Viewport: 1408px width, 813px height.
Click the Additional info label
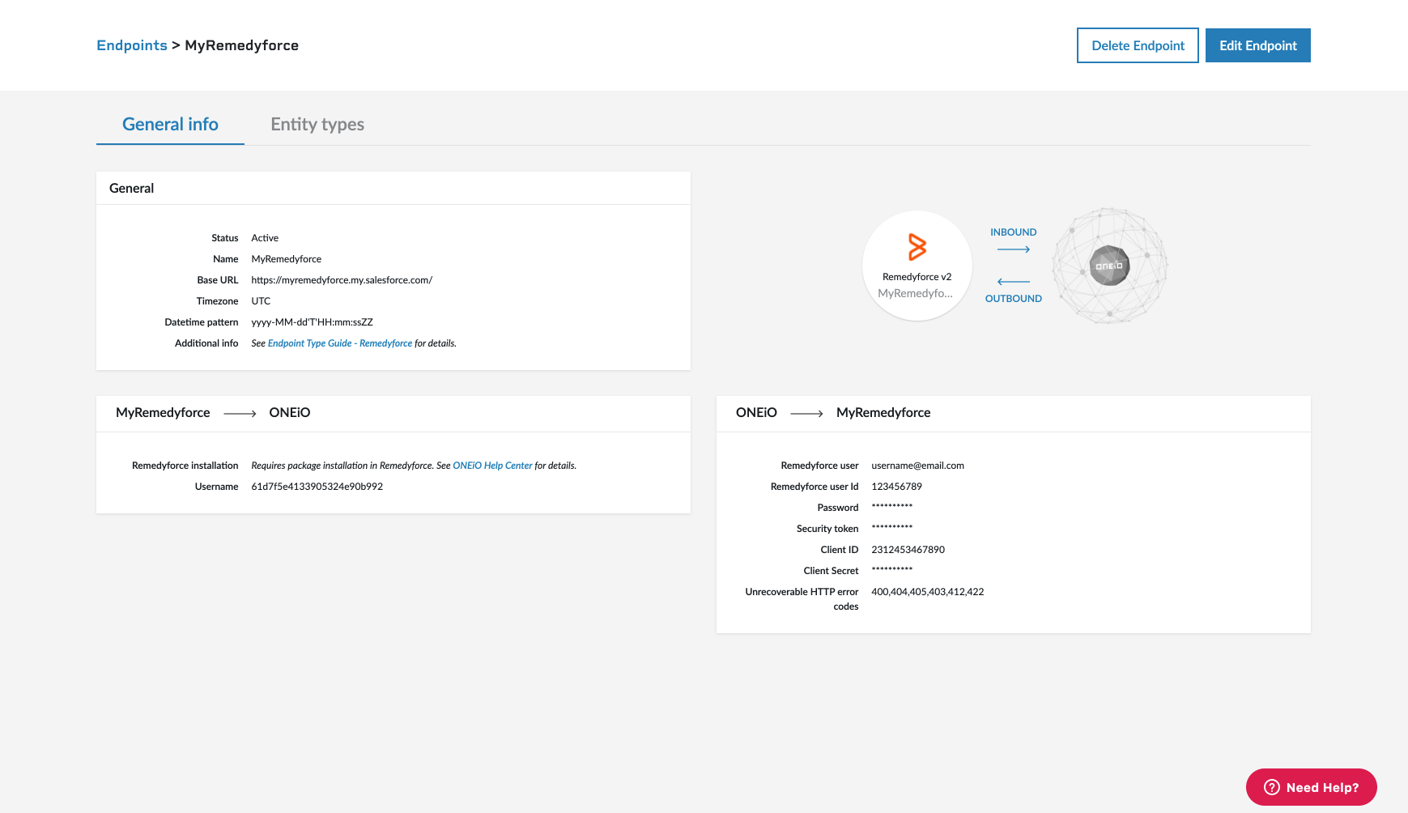click(x=206, y=343)
